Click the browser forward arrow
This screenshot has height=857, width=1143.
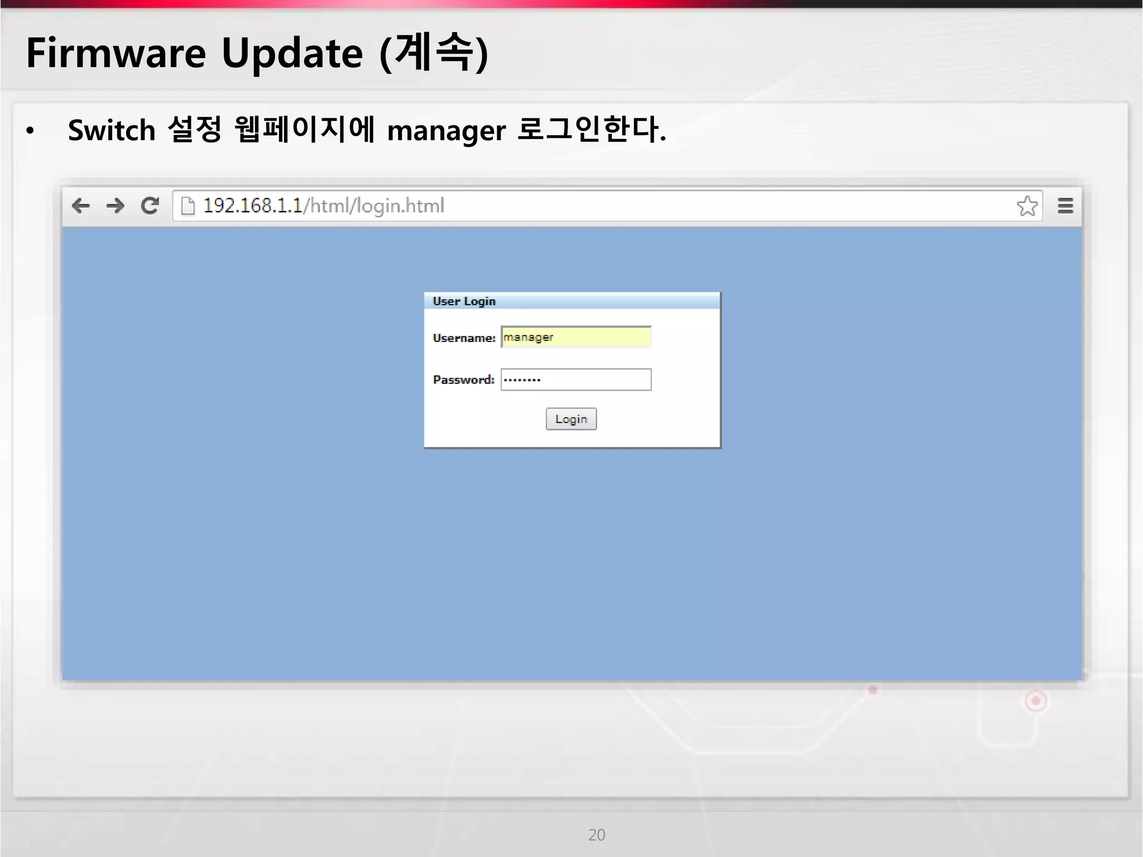pyautogui.click(x=116, y=206)
